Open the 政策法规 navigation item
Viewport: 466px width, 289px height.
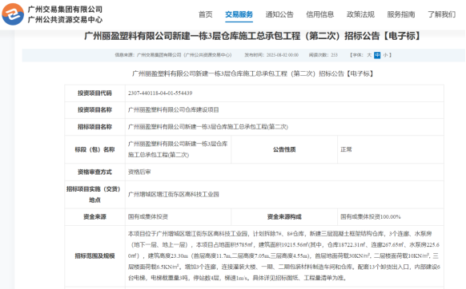click(360, 14)
